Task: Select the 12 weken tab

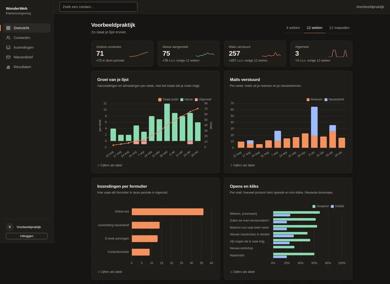Action: (315, 28)
